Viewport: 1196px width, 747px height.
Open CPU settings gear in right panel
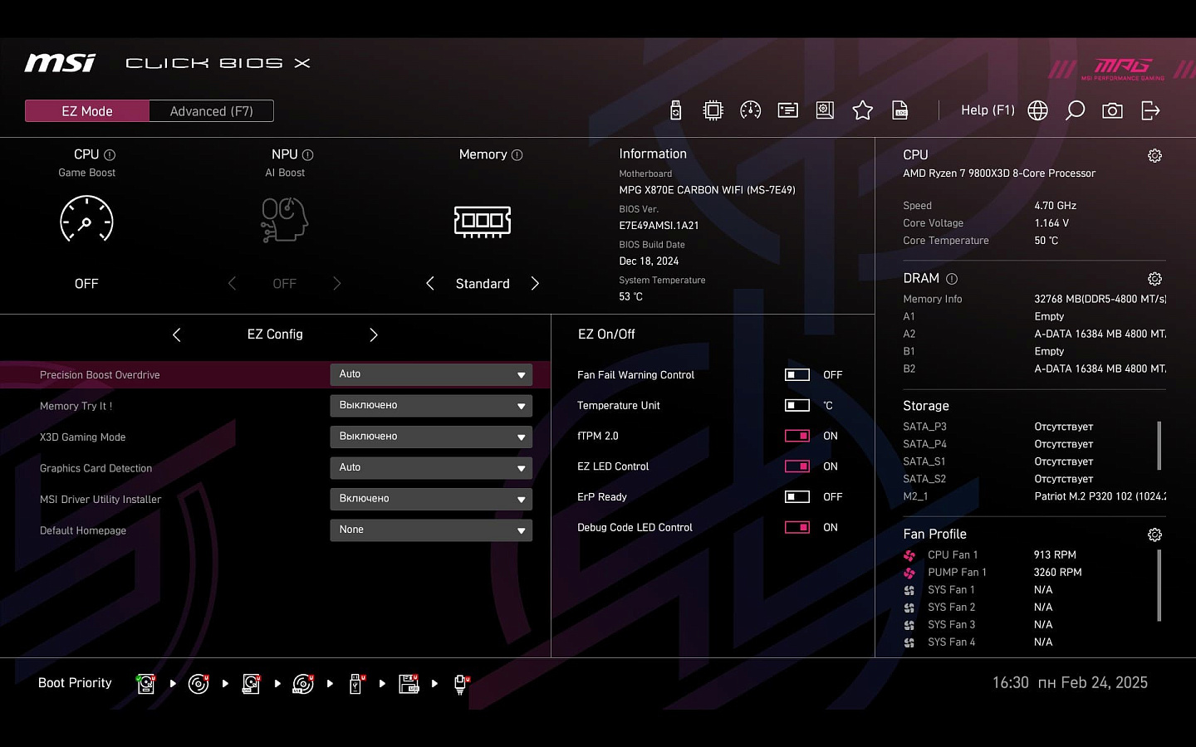tap(1154, 155)
